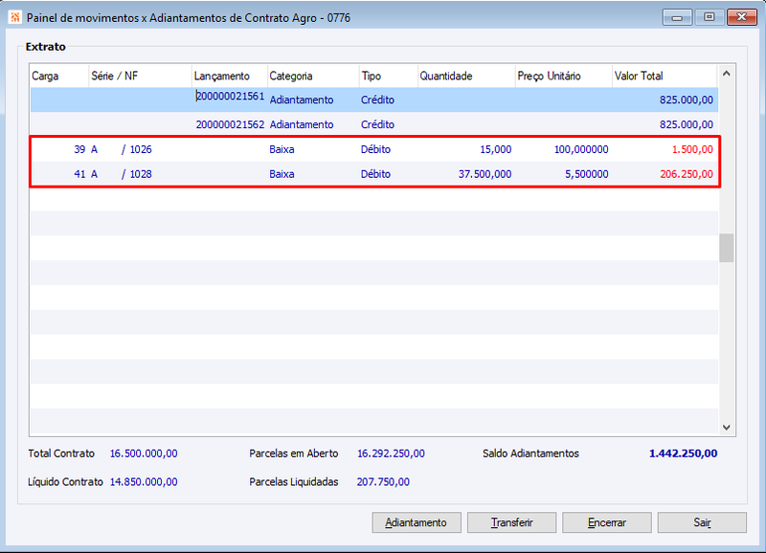The width and height of the screenshot is (766, 553).
Task: Click the Transferir button
Action: tap(511, 522)
